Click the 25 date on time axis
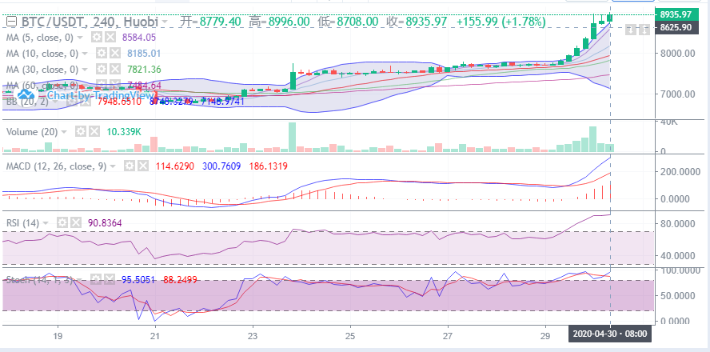 click(x=350, y=337)
